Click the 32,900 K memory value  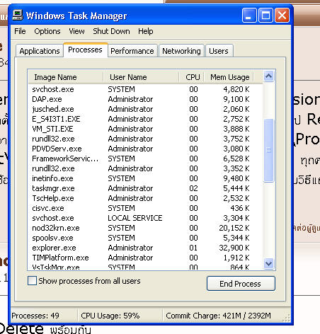click(234, 248)
